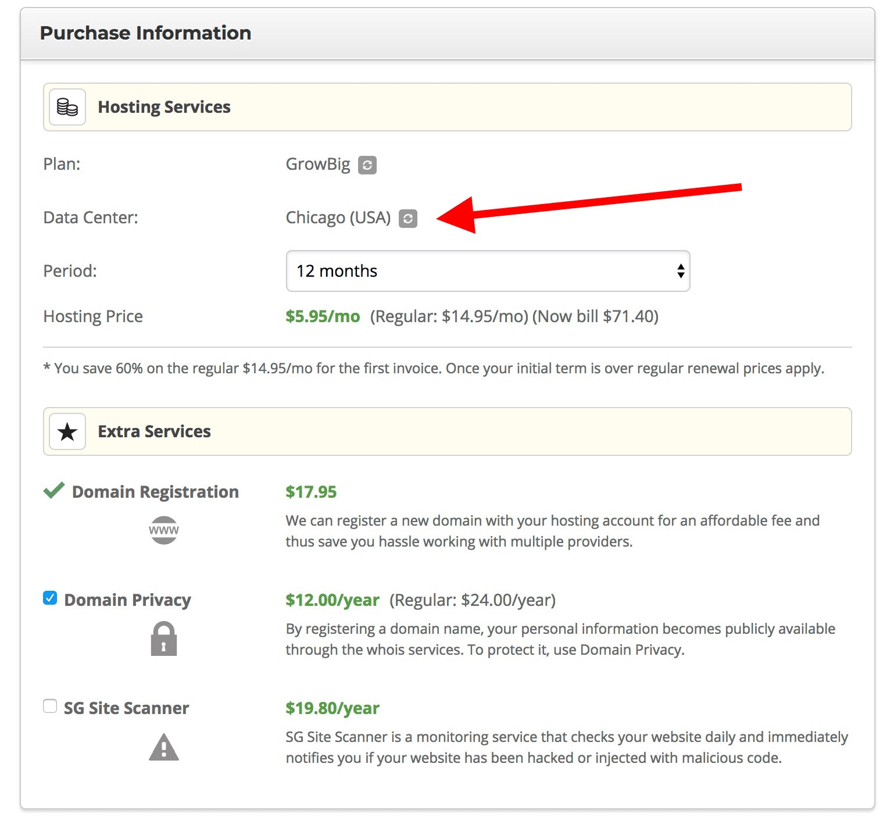
Task: Click the $12.00/year domain privacy price
Action: pyautogui.click(x=332, y=600)
